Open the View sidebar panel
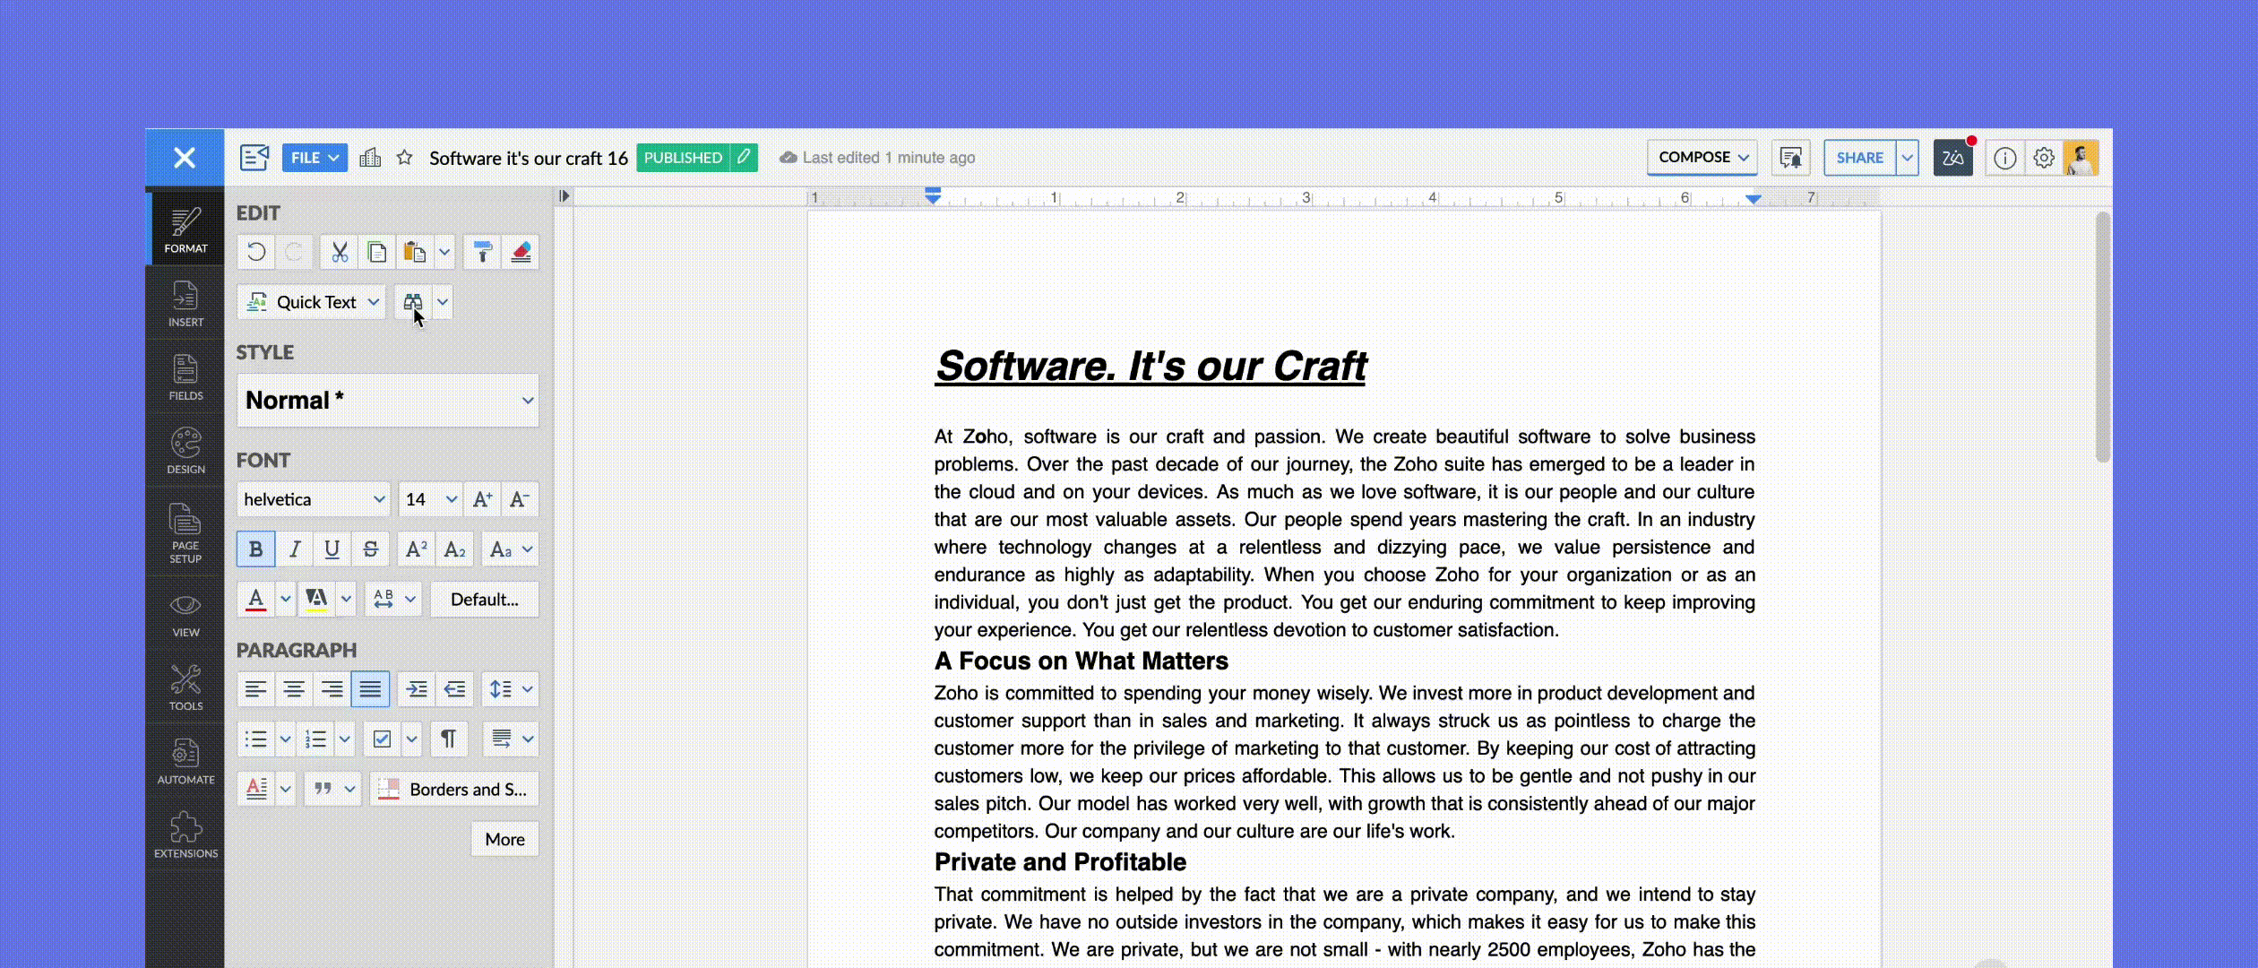This screenshot has height=968, width=2258. [x=185, y=614]
